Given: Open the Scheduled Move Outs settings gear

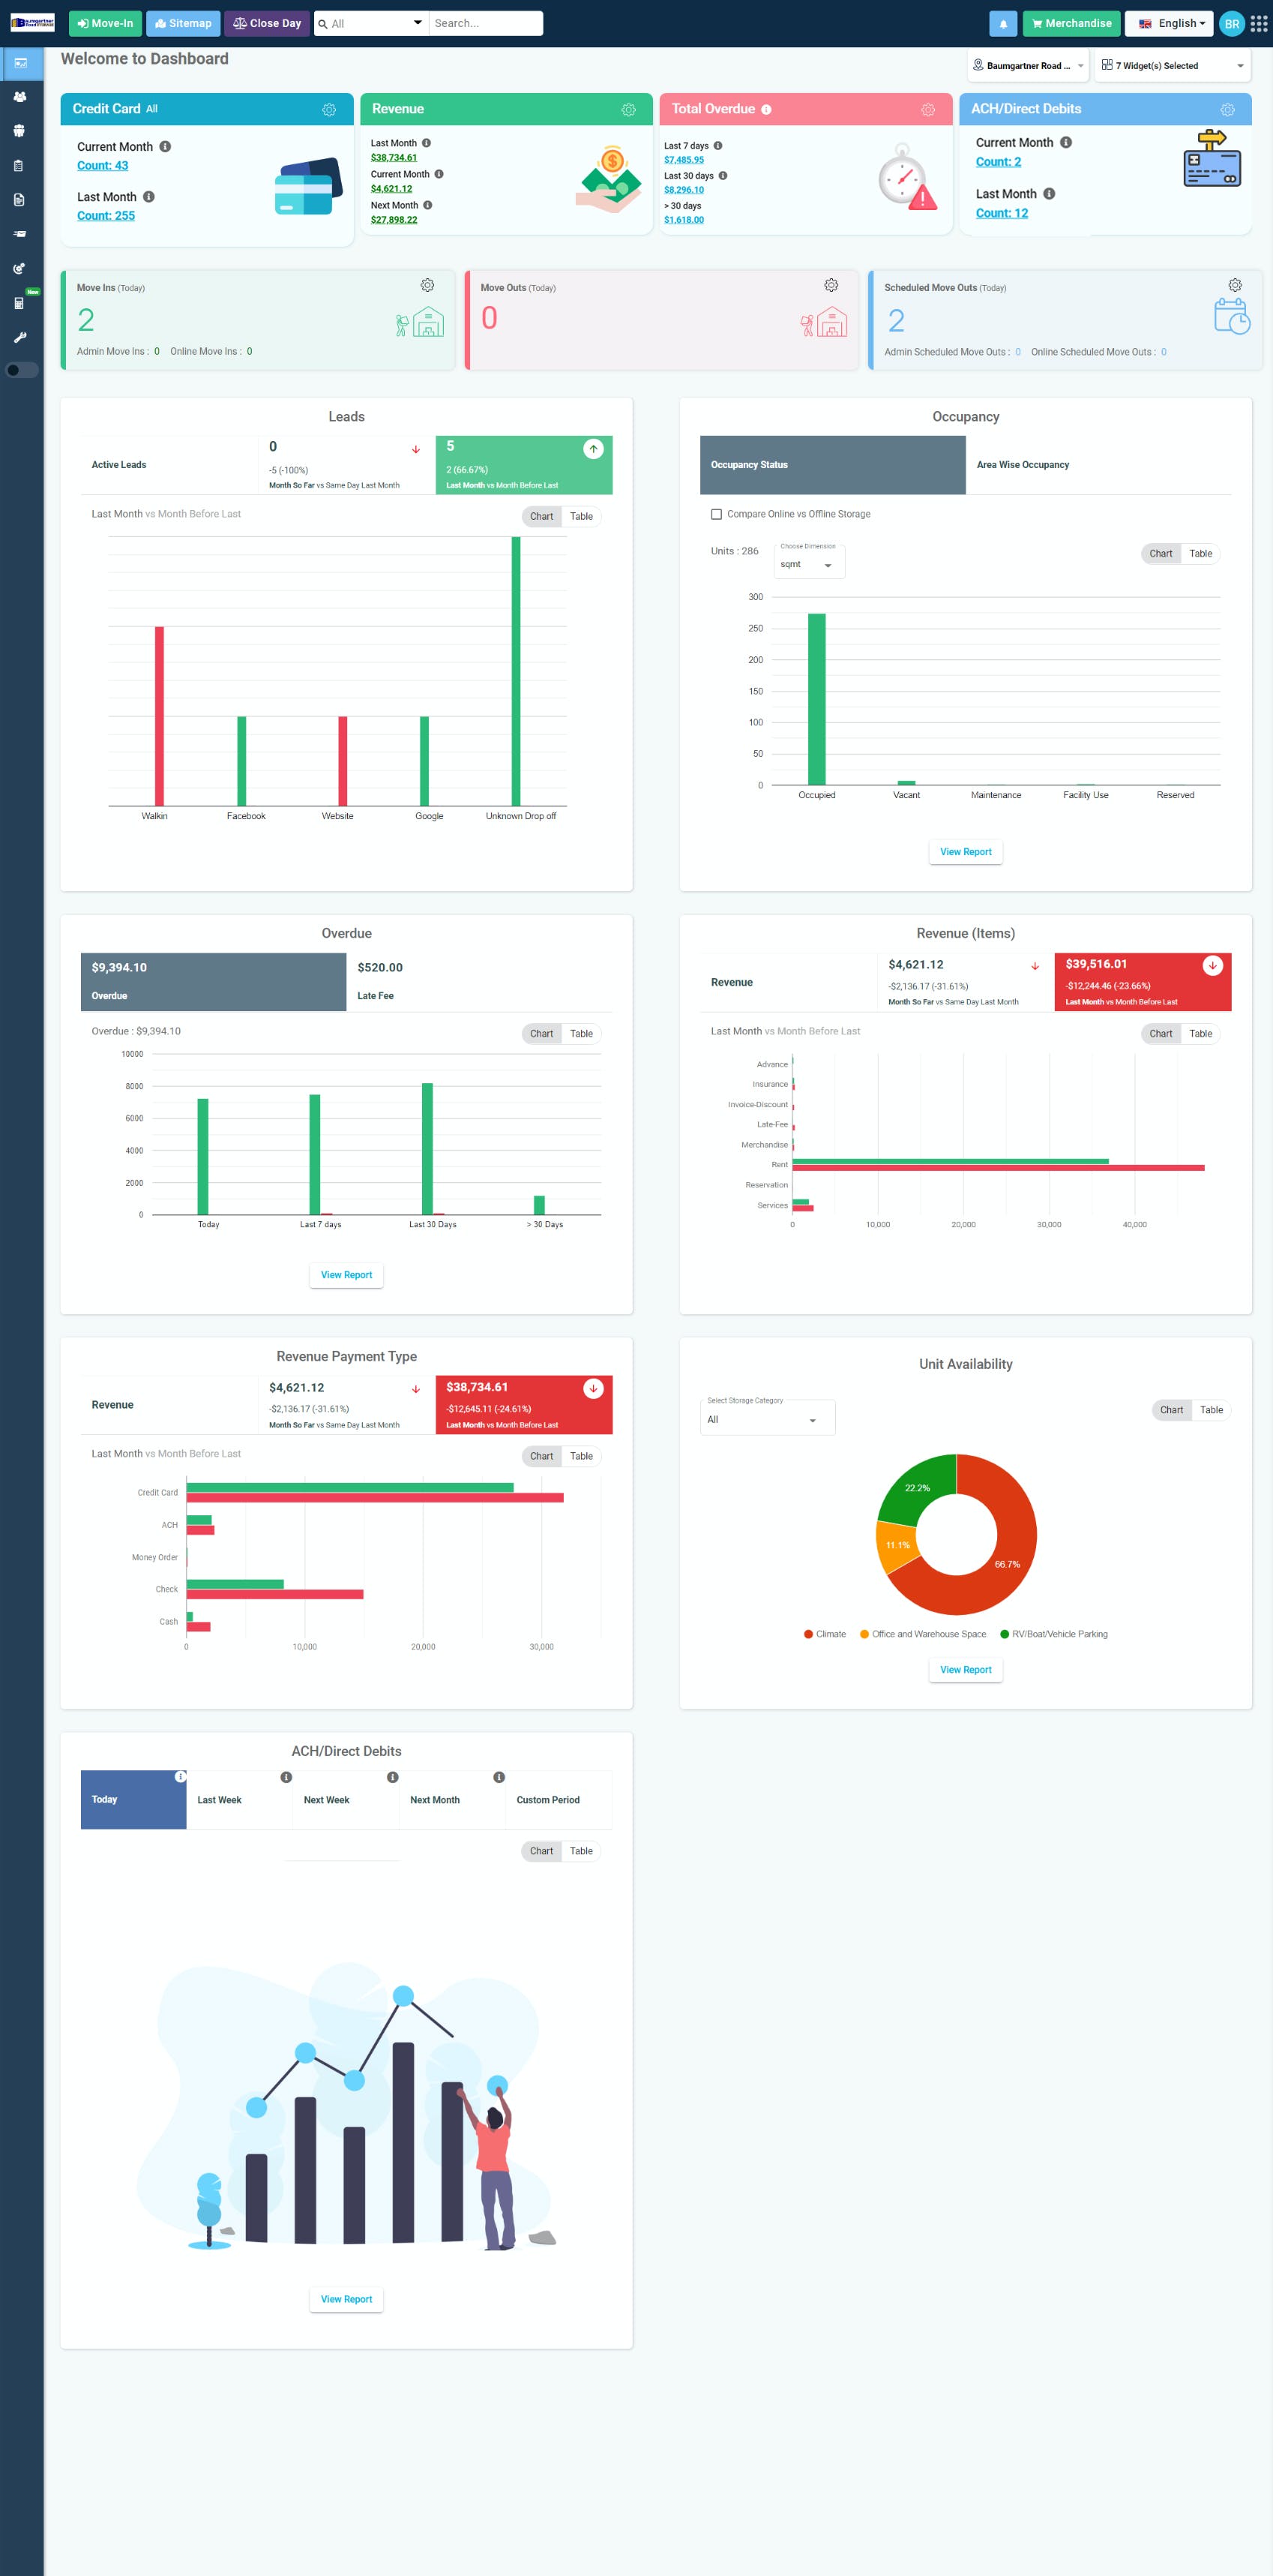Looking at the screenshot, I should point(1235,285).
